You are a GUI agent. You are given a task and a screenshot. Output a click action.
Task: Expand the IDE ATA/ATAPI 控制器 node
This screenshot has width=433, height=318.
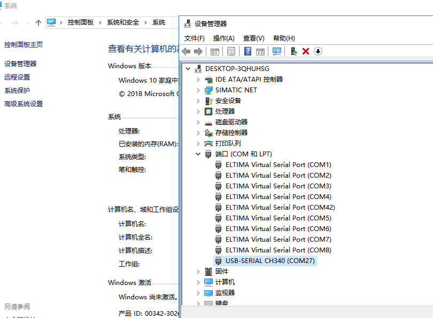198,79
